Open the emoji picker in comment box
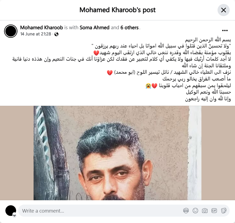This screenshot has height=223, width=235. [195, 211]
